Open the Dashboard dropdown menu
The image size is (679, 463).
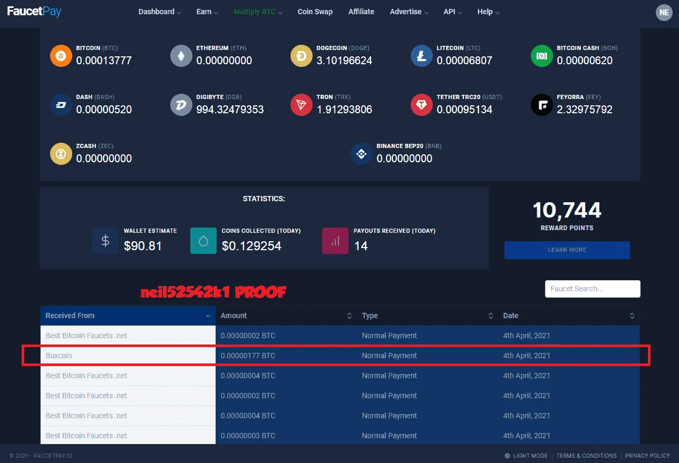(x=160, y=12)
